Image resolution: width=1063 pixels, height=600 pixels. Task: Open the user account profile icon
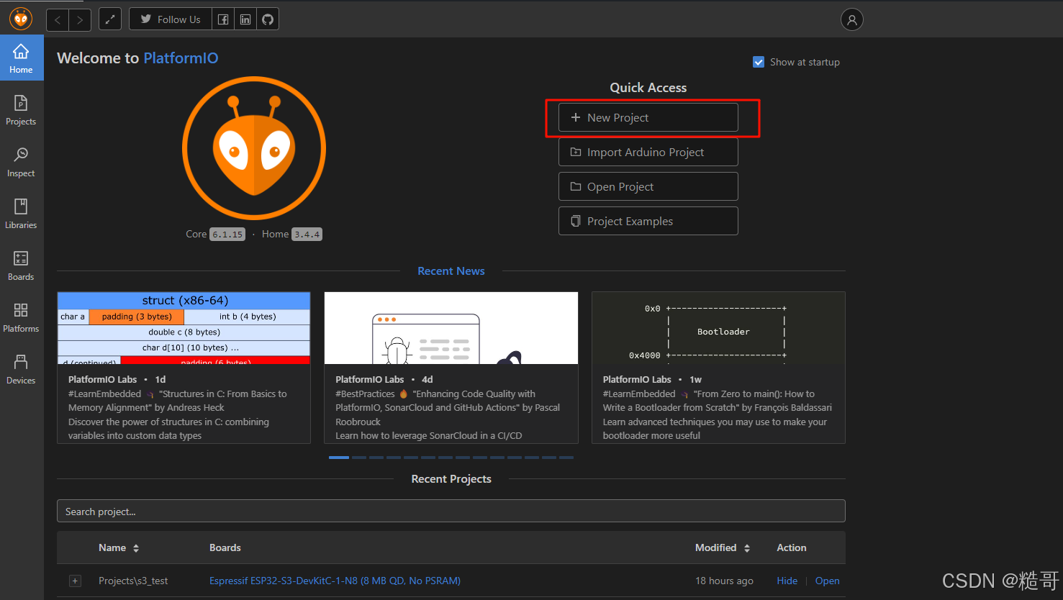[851, 19]
